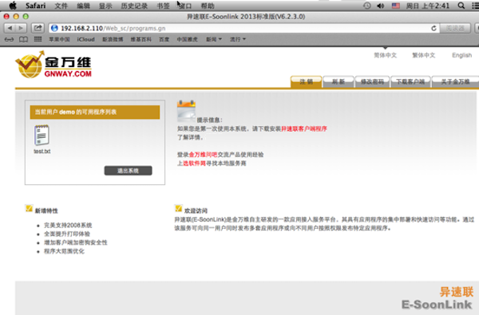This screenshot has width=479, height=315.
Task: Open the 金万维问吧 link
Action: click(203, 155)
